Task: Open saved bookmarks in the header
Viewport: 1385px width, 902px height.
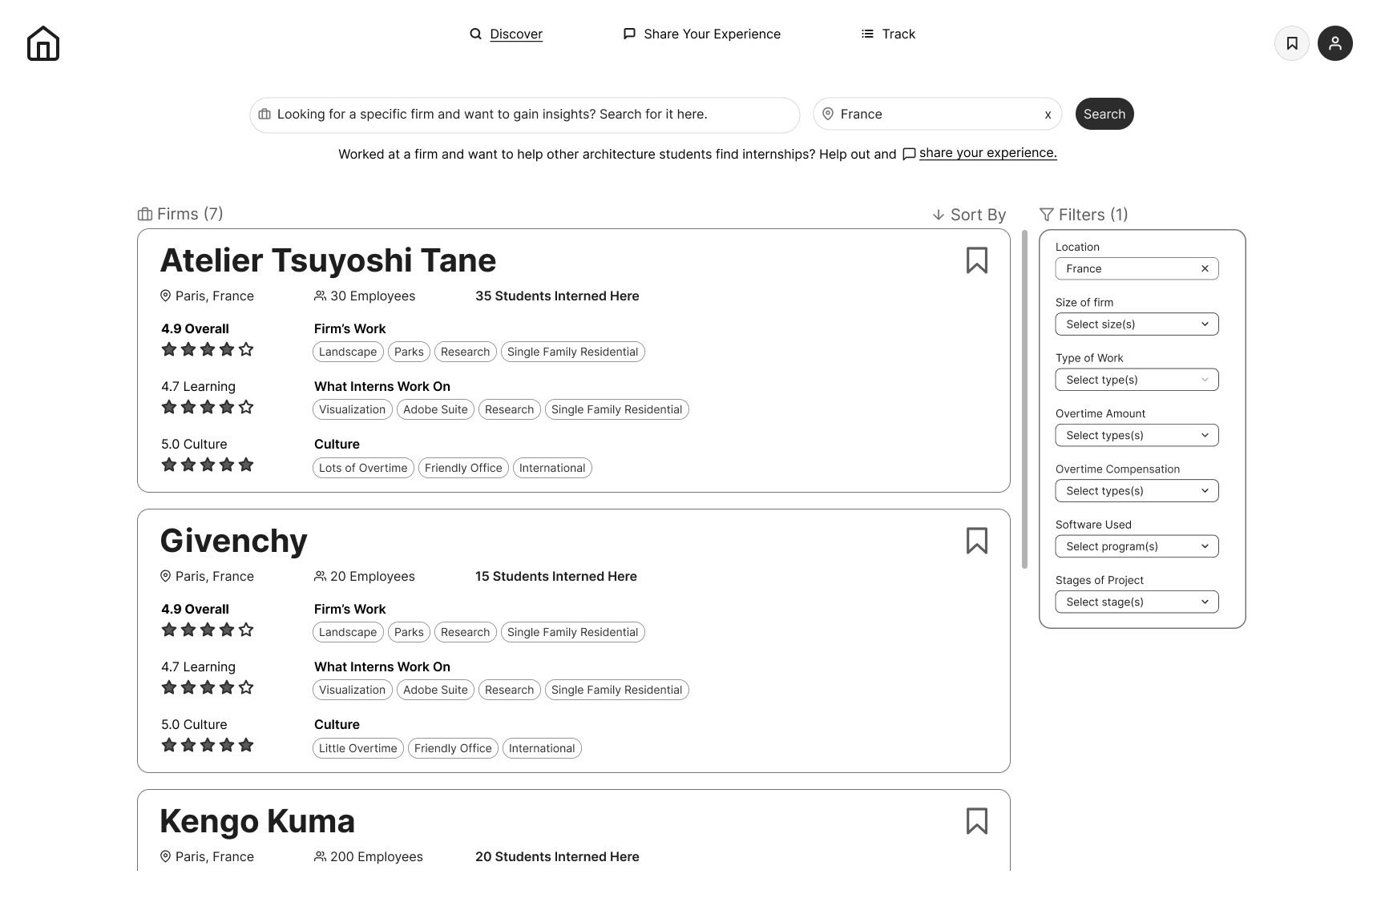Action: [1292, 43]
